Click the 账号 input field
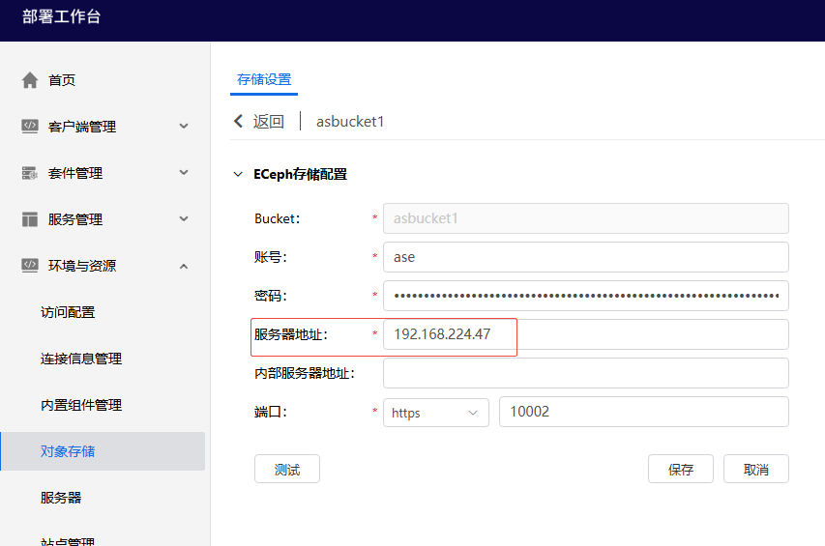 click(586, 257)
